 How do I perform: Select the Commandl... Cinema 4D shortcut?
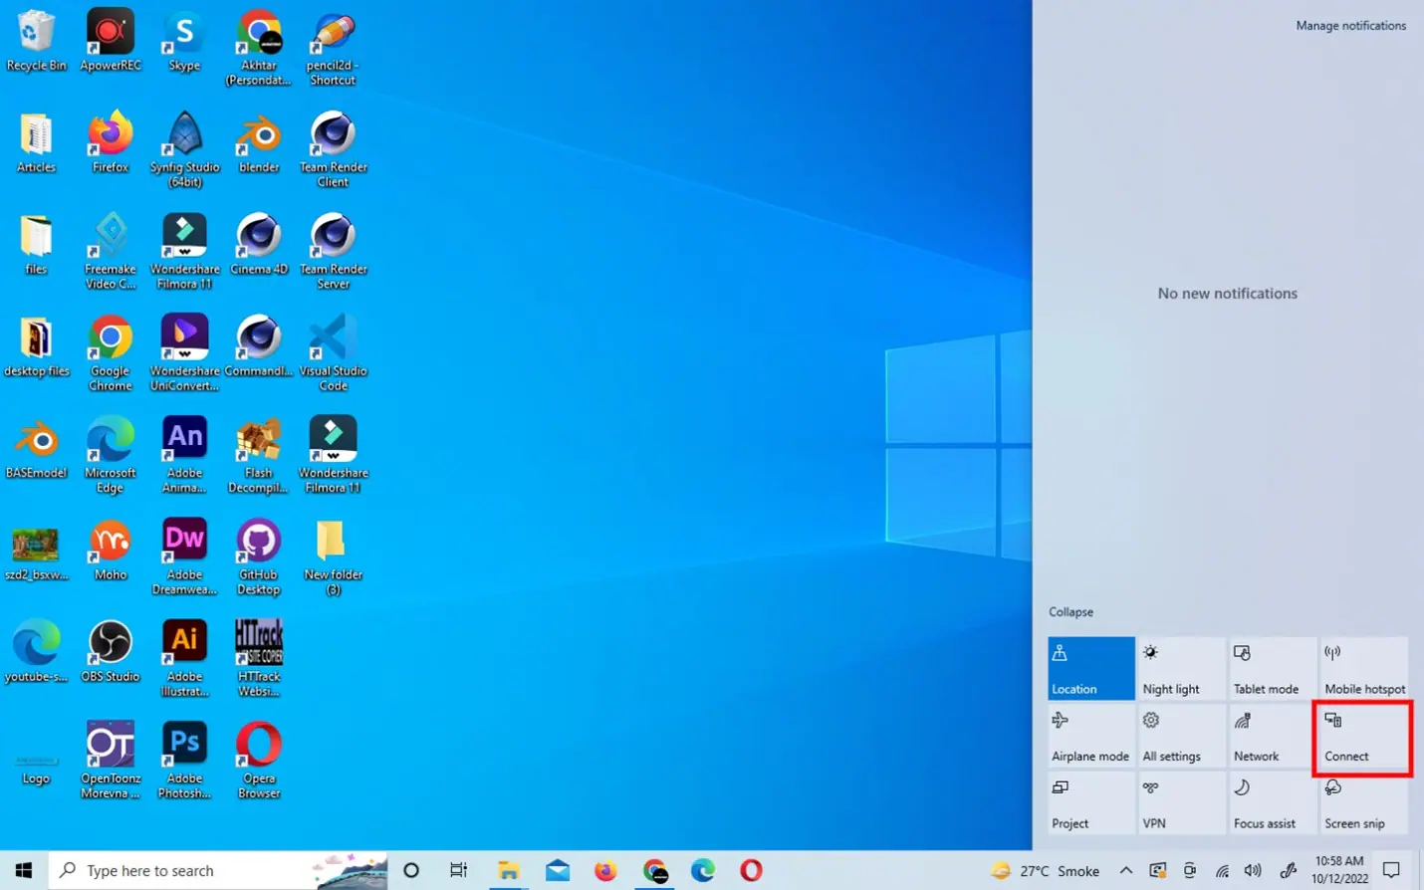[x=259, y=345]
